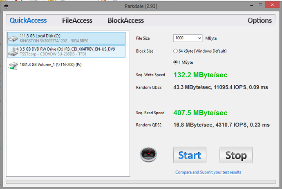Click the Local Disk (C:) drive icon
Viewport: 282px width, 189px height.
click(x=13, y=38)
